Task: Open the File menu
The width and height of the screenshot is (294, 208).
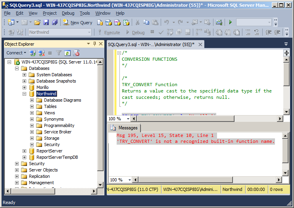Action: (x=7, y=13)
